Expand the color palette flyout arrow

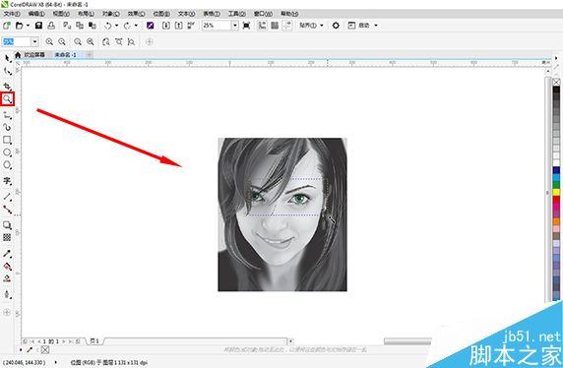coord(556,58)
